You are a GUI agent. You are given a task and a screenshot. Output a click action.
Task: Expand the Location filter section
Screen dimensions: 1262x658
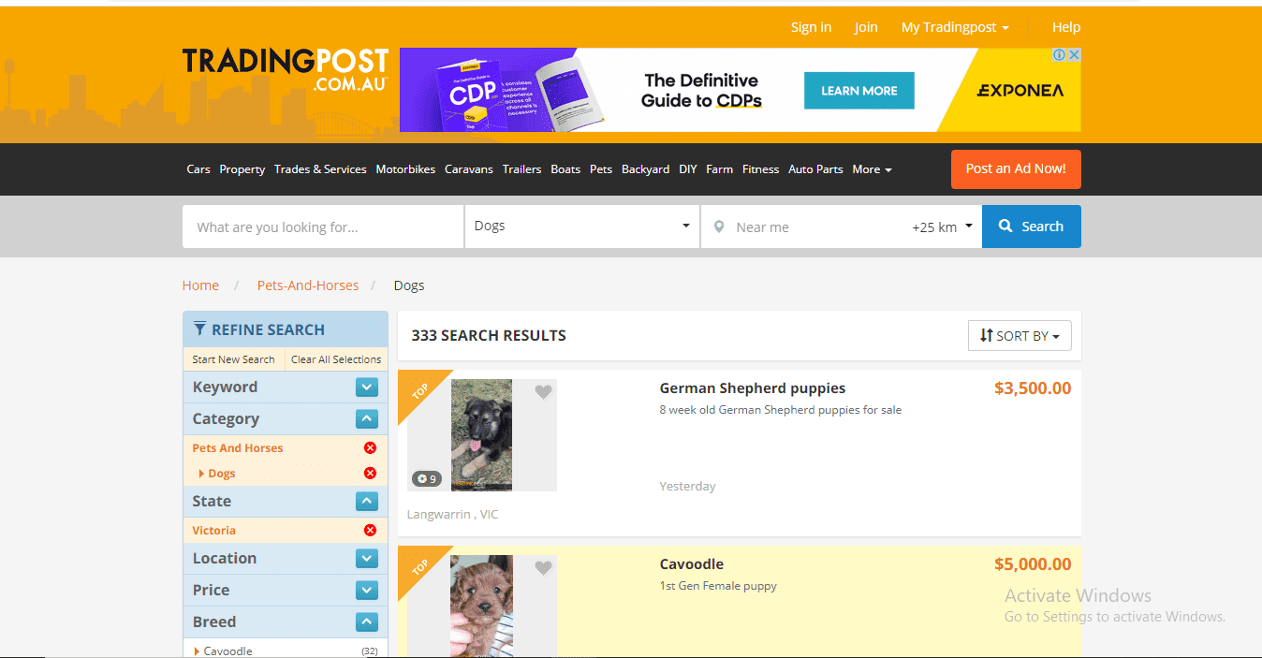[x=366, y=559]
